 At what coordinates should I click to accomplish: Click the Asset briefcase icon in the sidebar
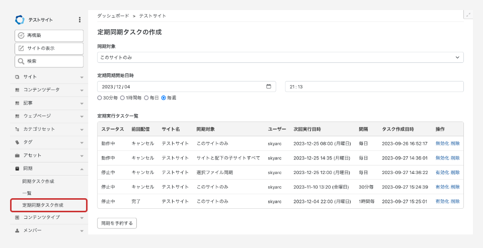[x=17, y=155]
